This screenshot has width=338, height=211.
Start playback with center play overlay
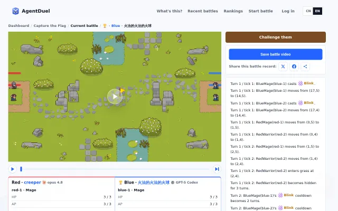click(115, 97)
